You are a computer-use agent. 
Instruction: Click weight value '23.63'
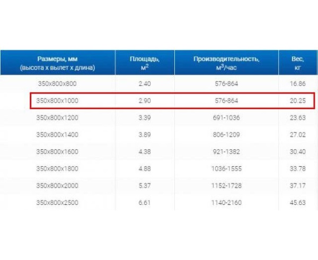298,118
